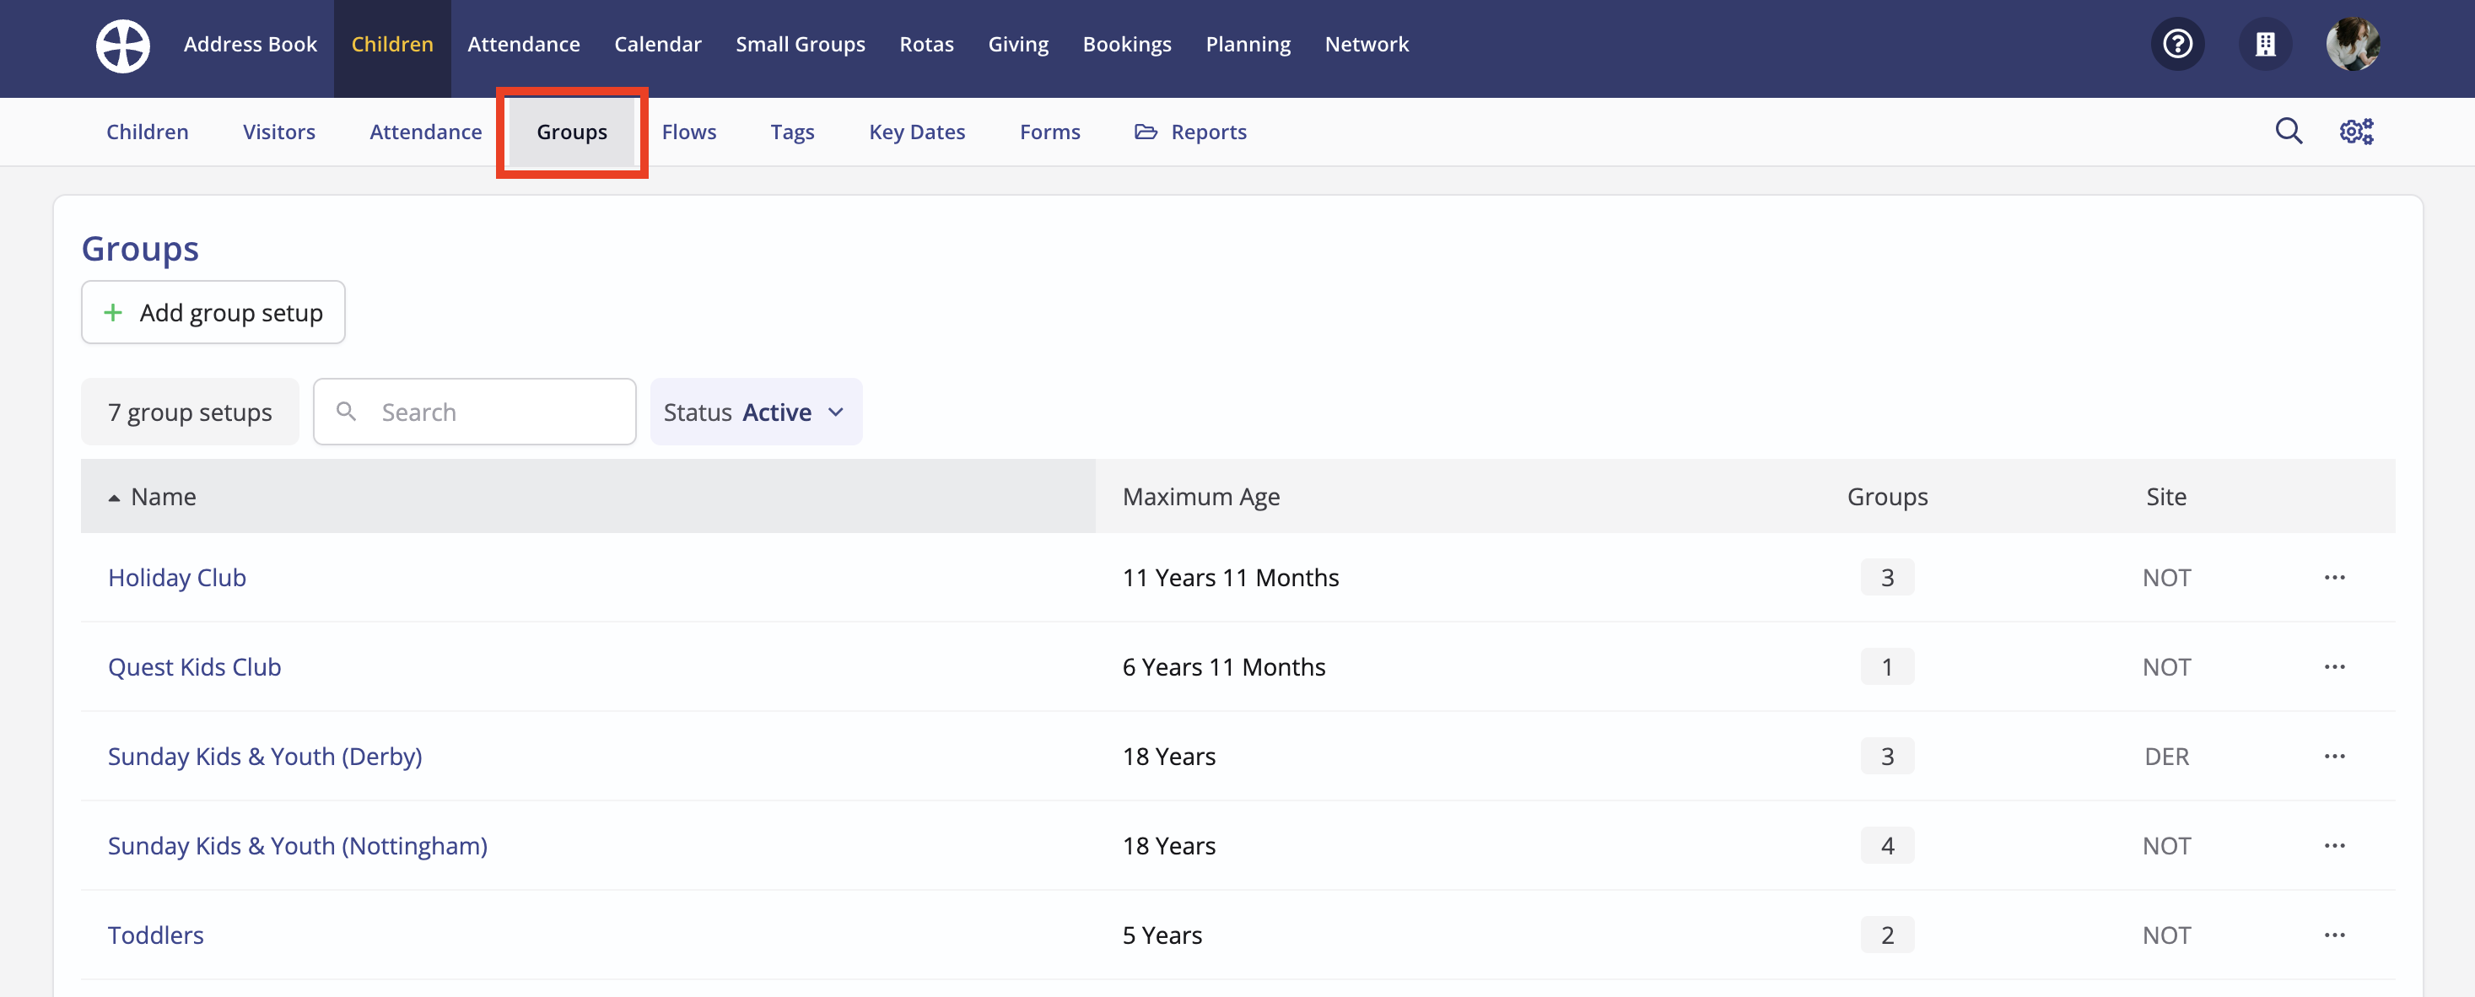Open options for Sunday Kids & Youth (Derby)
Screen dimensions: 2475x997
click(2334, 756)
